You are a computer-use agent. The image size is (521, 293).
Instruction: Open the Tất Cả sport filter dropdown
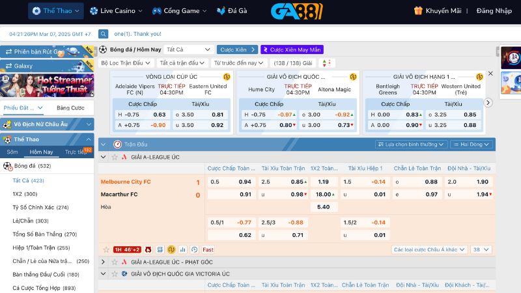(188, 49)
